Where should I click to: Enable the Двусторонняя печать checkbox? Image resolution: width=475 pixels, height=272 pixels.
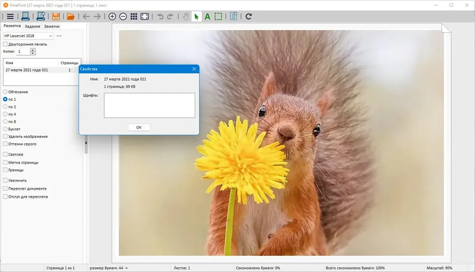coord(5,44)
